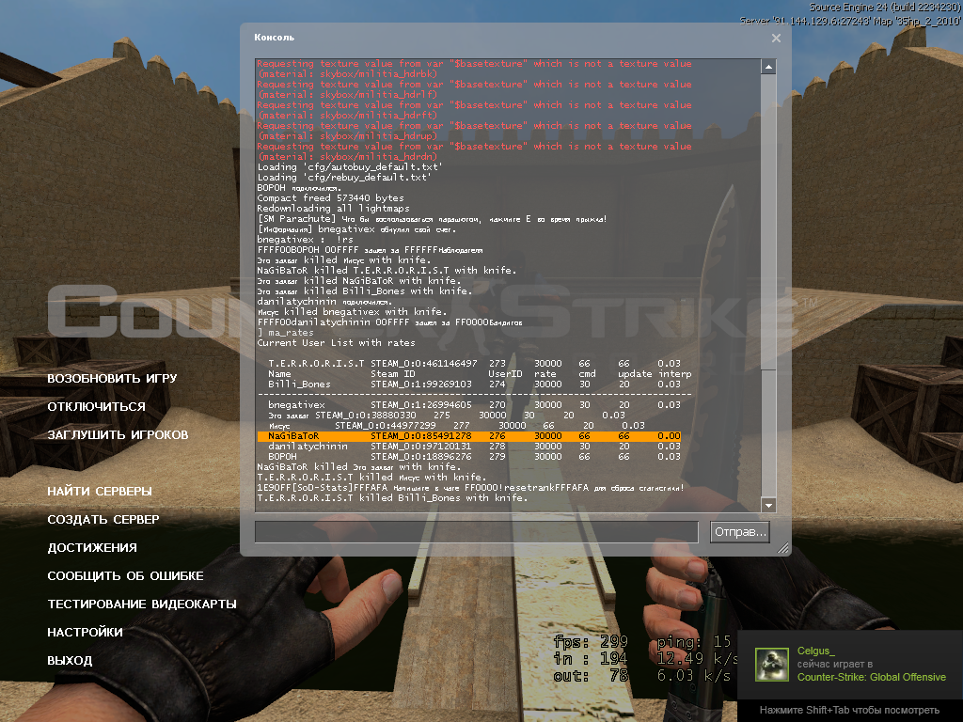This screenshot has height=722, width=963.
Task: Click СООБЩИТЬ ОБ ОШИБКЕ menu item
Action: point(125,576)
